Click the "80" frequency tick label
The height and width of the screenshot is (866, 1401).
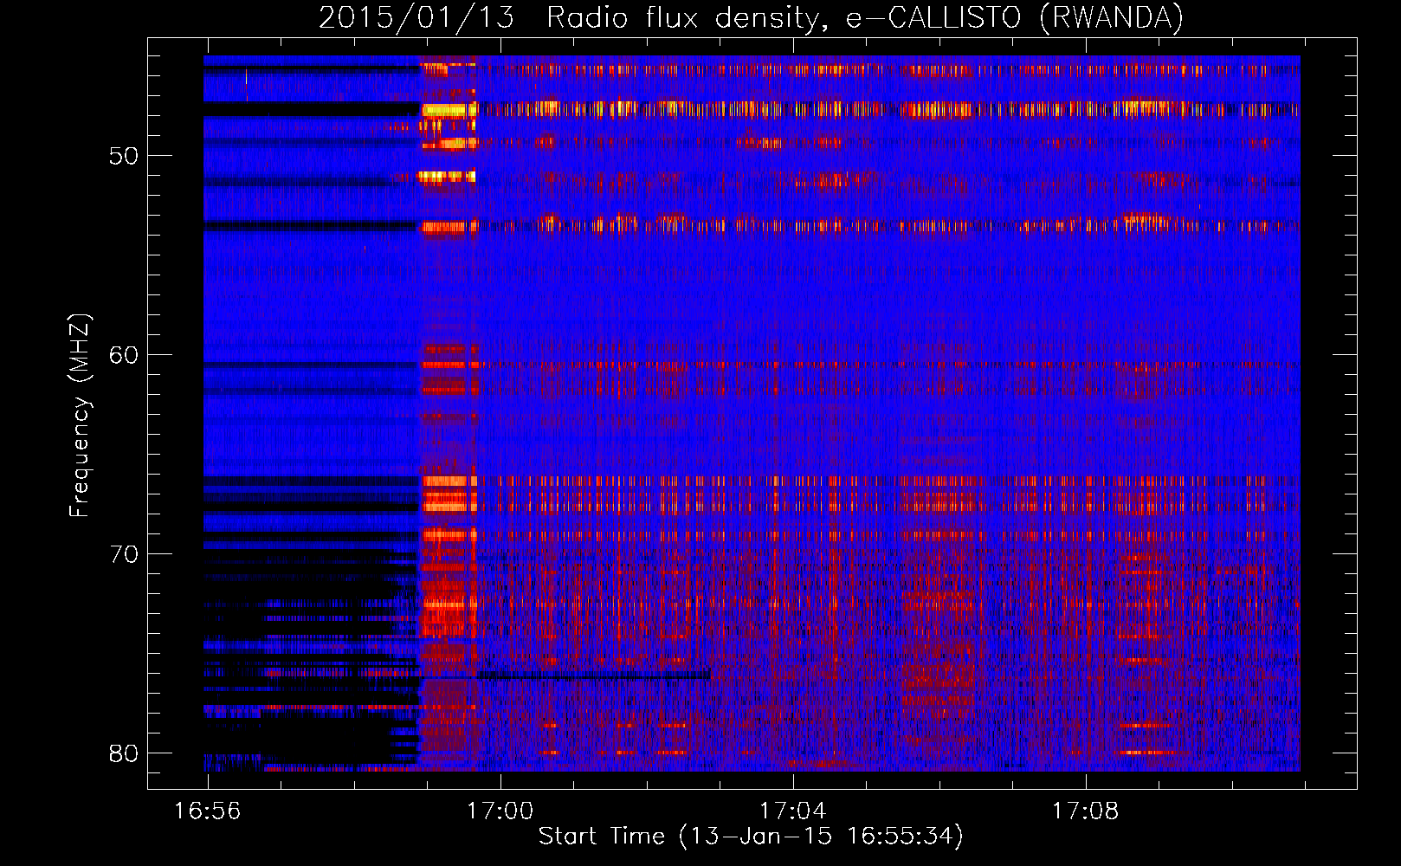124,753
